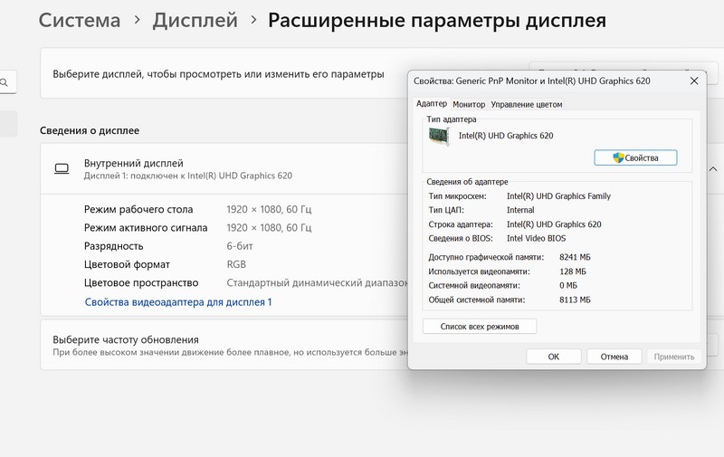Open the Управление цветом tab
This screenshot has height=457, width=724.
point(526,104)
